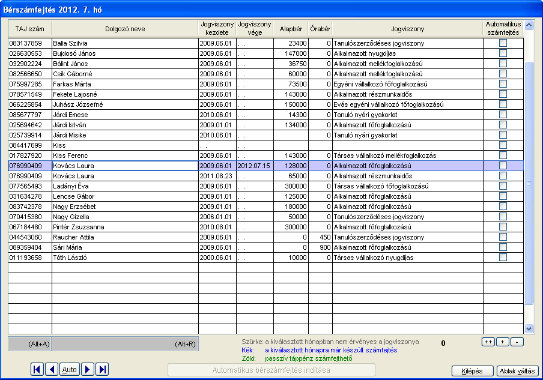Click the Jogviszony kezdete column header

[x=217, y=29]
